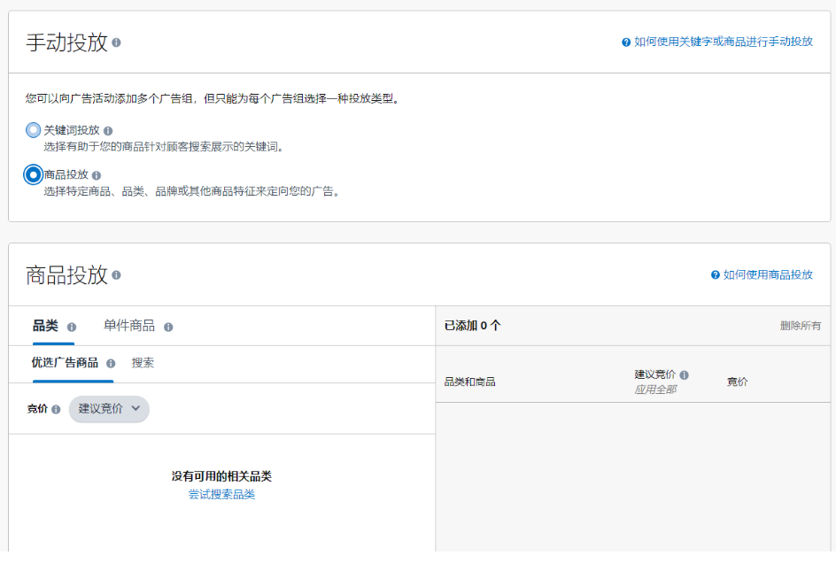The height and width of the screenshot is (563, 836).
Task: Click info icon next to 品类 tab
Action: pyautogui.click(x=72, y=327)
